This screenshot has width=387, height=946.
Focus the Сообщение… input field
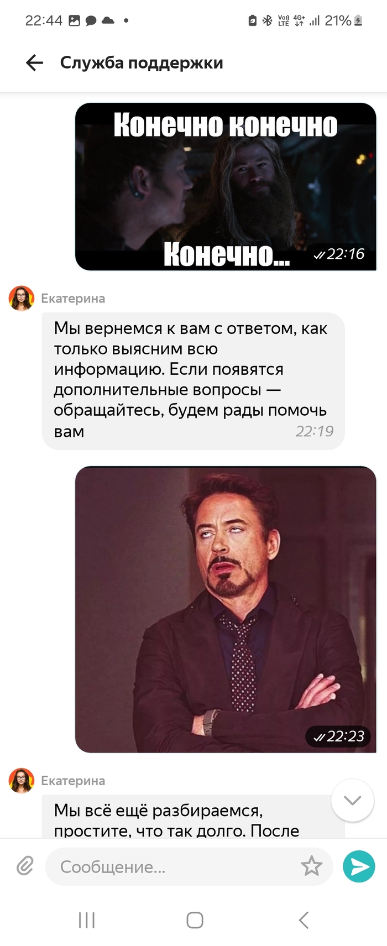pos(189,866)
